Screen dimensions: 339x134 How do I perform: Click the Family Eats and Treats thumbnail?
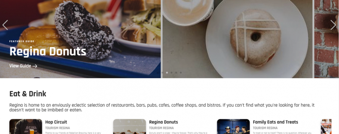(233, 127)
